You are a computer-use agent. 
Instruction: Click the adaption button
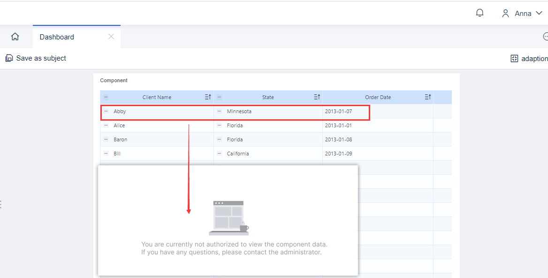[x=535, y=58]
